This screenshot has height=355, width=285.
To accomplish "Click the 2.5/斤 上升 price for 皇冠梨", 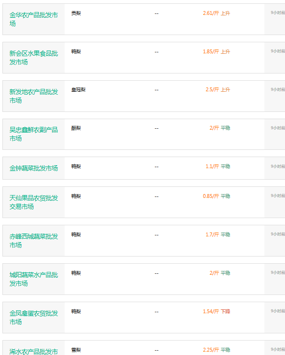I will click(218, 90).
